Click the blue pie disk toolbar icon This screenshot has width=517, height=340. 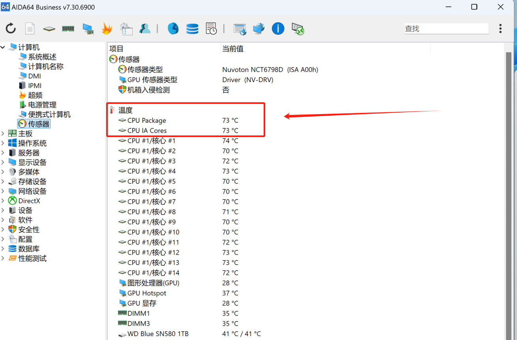click(x=173, y=28)
